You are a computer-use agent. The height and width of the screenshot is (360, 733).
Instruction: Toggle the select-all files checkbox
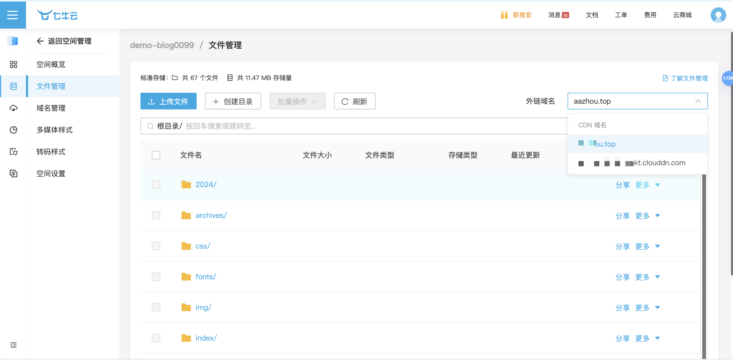click(x=156, y=155)
